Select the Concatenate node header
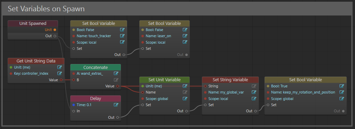355x129 pixels. [95, 67]
